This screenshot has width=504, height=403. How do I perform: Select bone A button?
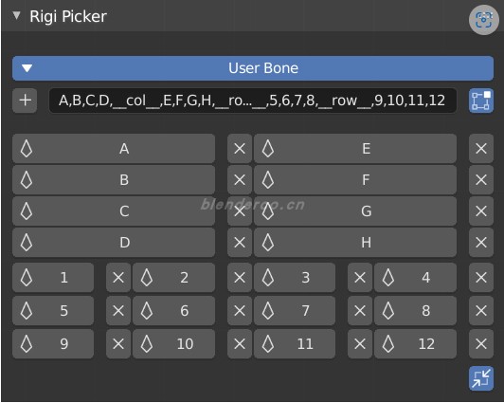click(x=114, y=149)
